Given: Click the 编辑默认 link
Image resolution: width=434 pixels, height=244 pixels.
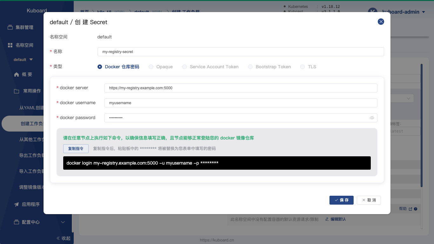Looking at the screenshot, I should 338,219.
